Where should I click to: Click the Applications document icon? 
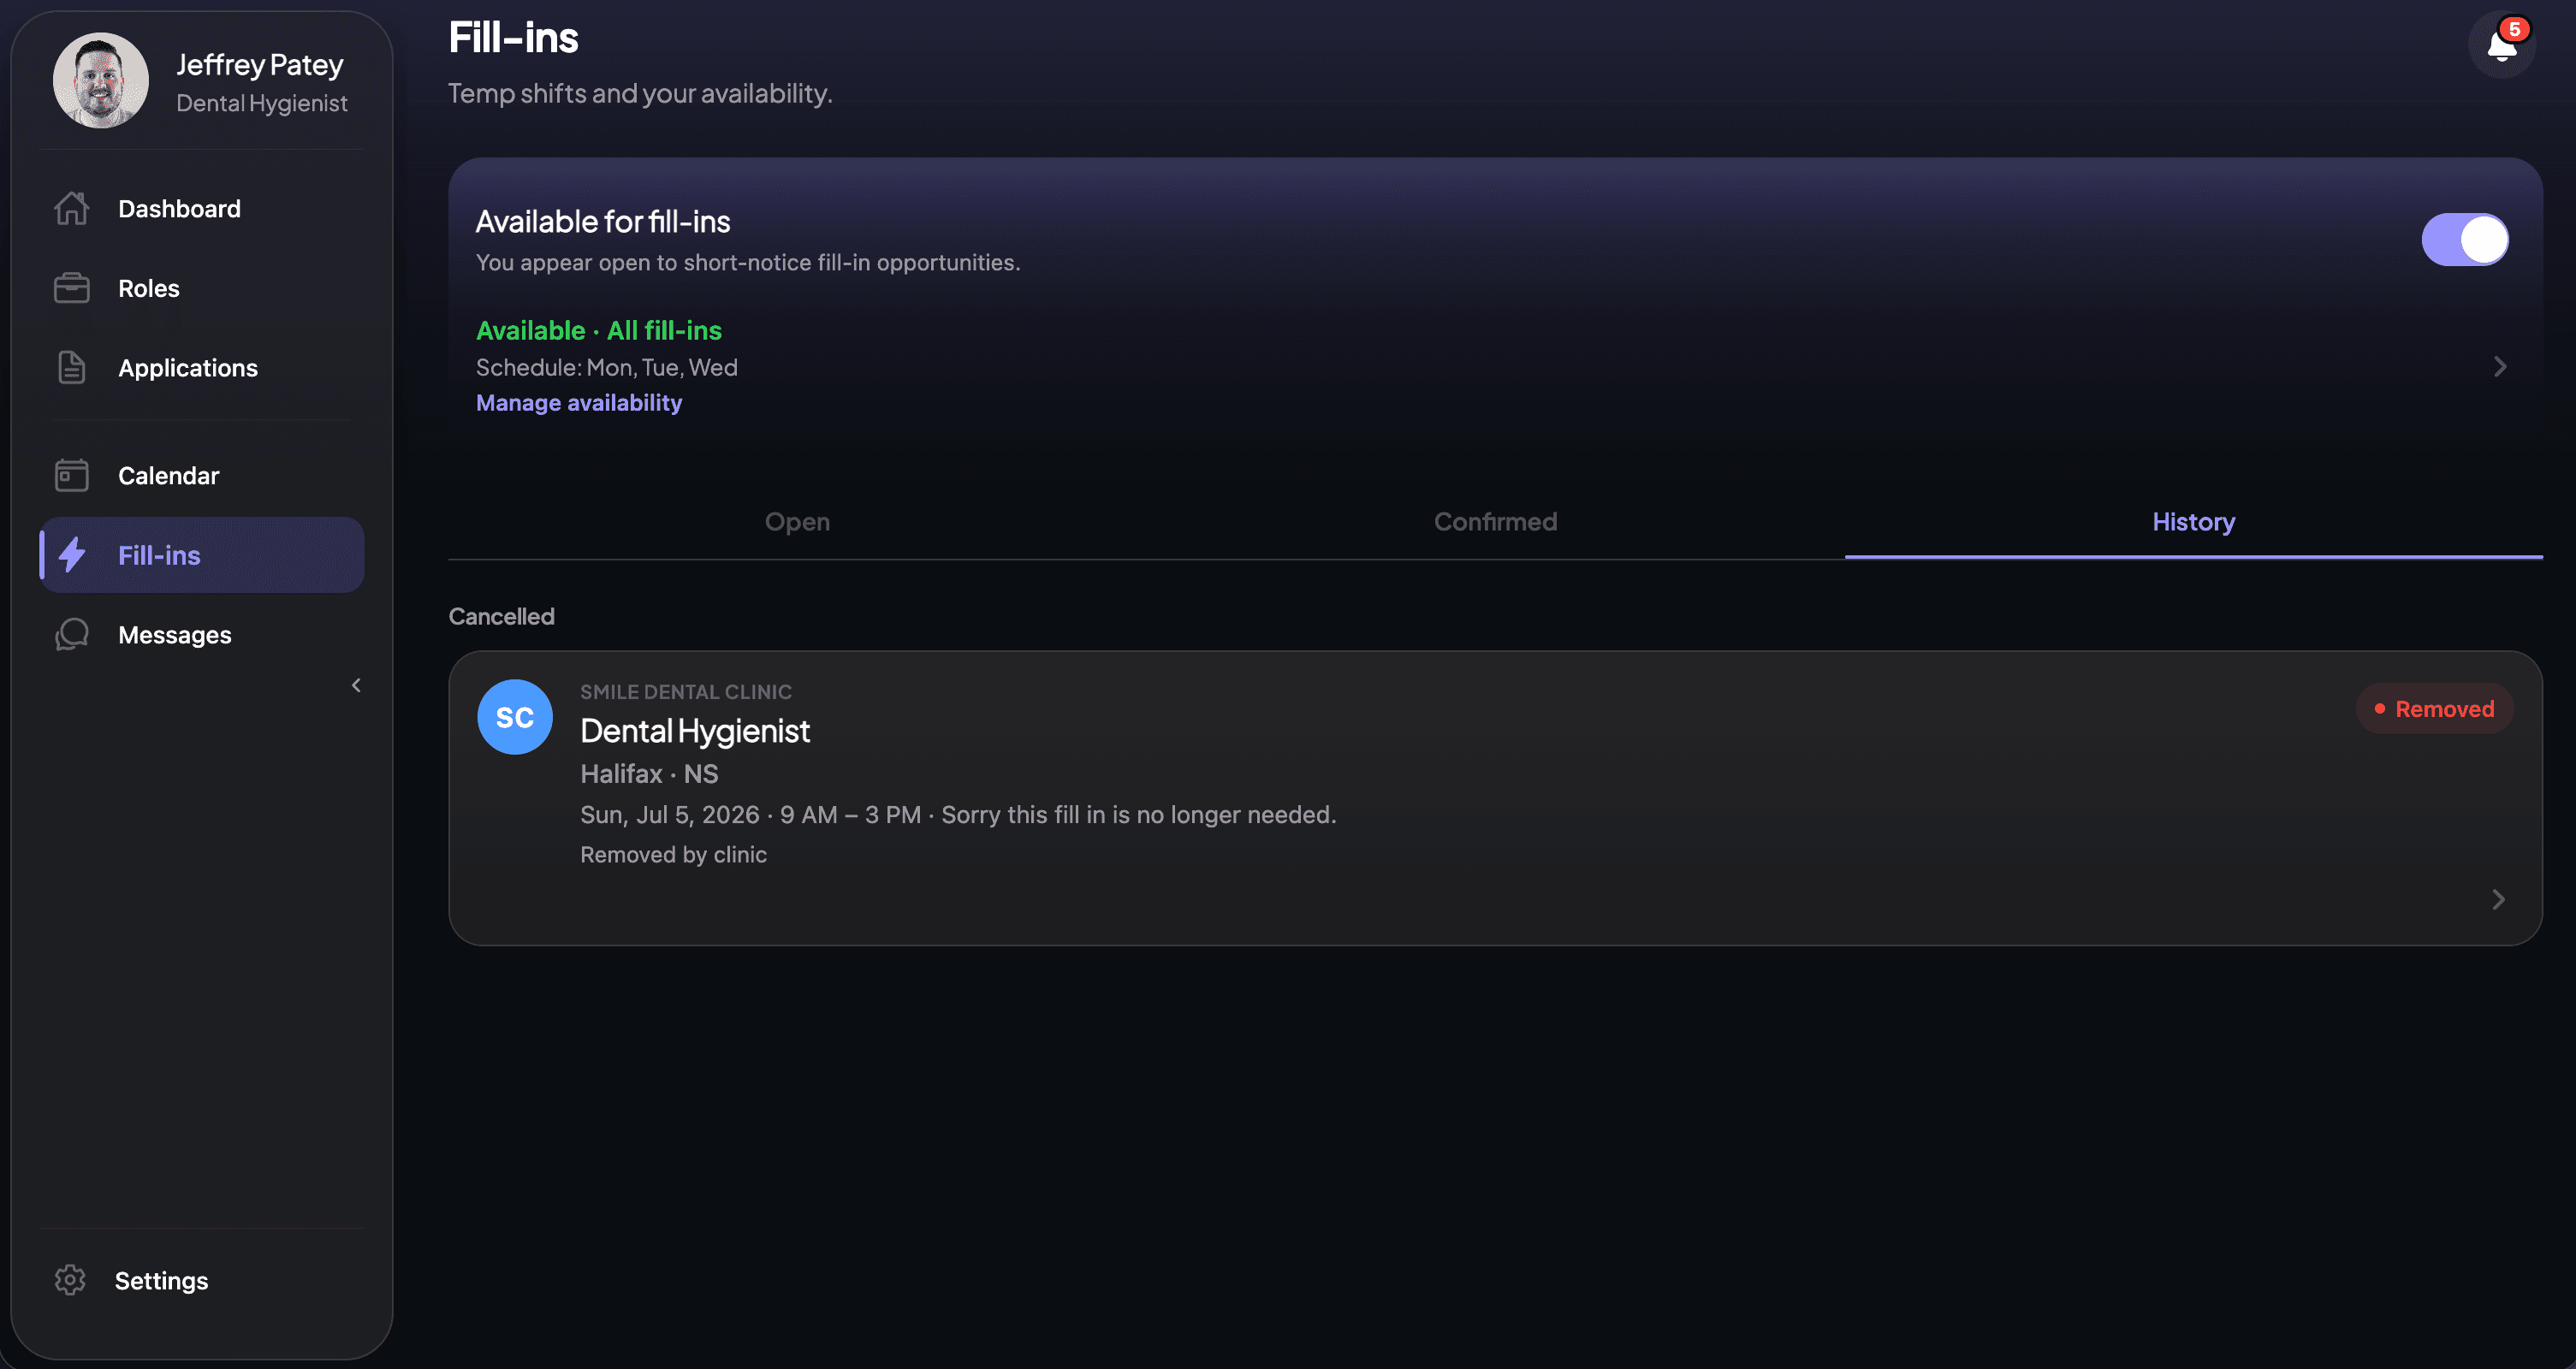pyautogui.click(x=71, y=367)
